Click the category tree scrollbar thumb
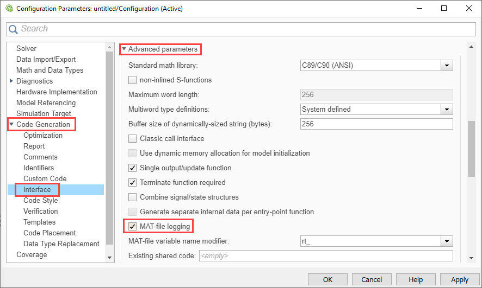This screenshot has width=482, height=288. (109, 148)
